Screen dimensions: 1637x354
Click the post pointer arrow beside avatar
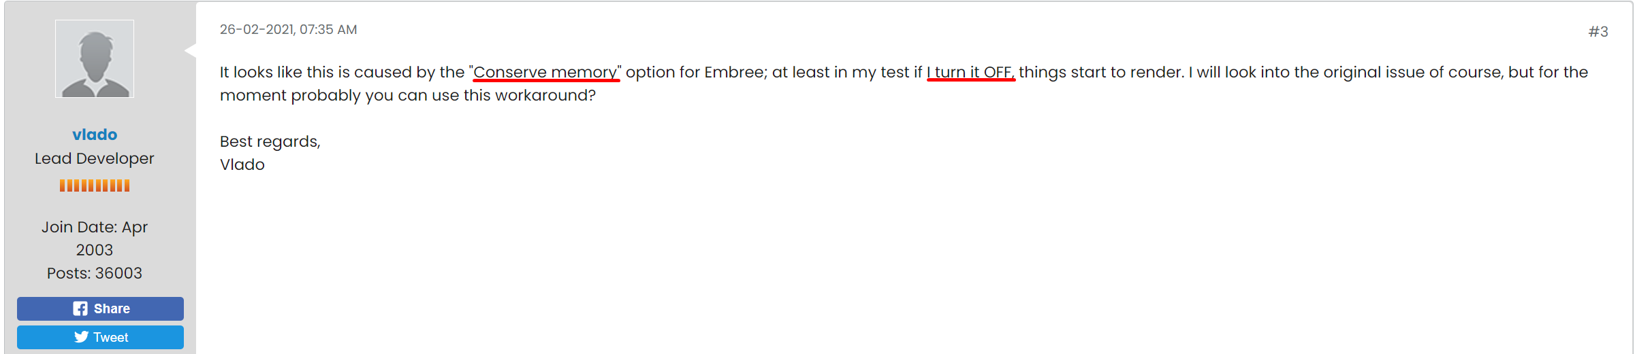pyautogui.click(x=191, y=50)
